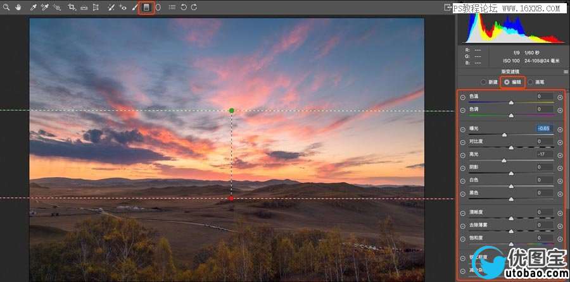Decrease 色温 with its minus button
Viewport: 570px width, 282px height.
tap(462, 97)
